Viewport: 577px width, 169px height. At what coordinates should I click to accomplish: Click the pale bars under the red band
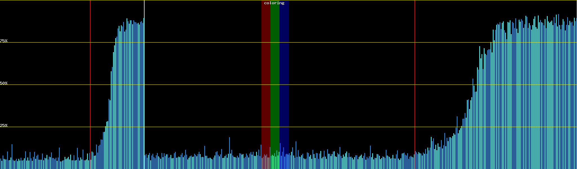click(265, 162)
